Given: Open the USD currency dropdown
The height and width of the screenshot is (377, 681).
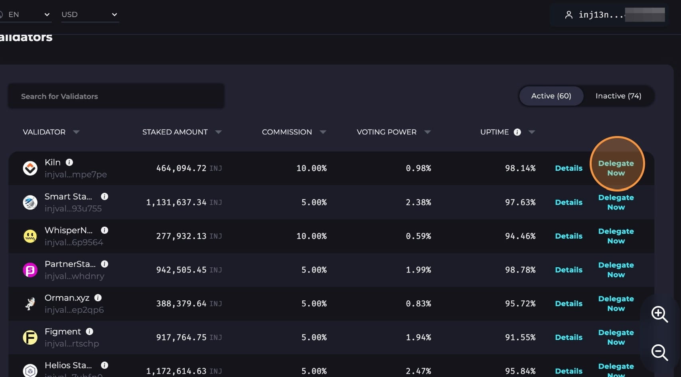Looking at the screenshot, I should point(90,15).
